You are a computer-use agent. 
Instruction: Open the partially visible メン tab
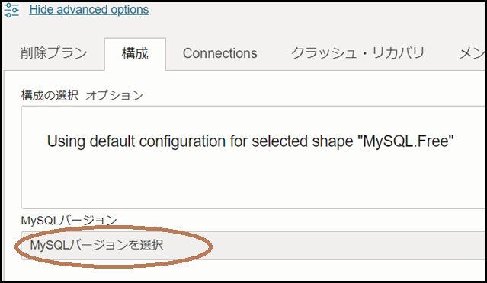(x=472, y=53)
